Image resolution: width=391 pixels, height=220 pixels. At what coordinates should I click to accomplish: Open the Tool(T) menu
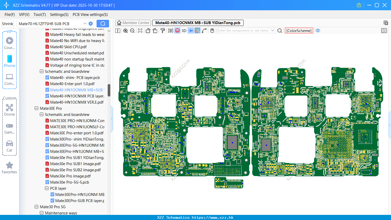(x=40, y=15)
